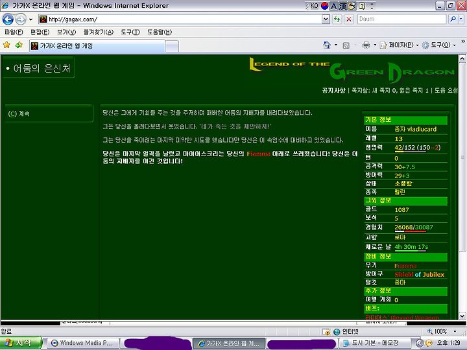Open the 파일(F) menu
The width and height of the screenshot is (467, 350).
click(14, 32)
